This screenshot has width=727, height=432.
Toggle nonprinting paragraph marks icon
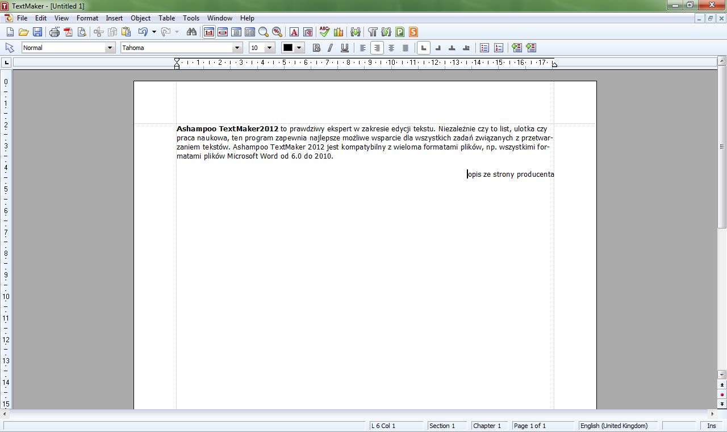(x=373, y=32)
